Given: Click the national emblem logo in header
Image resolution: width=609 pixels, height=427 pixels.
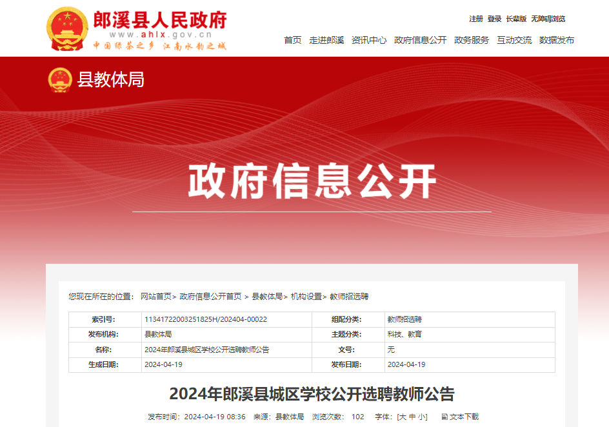Looking at the screenshot, I should pyautogui.click(x=67, y=29).
